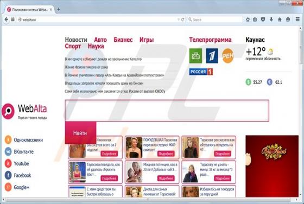Viewport: 304px width, 204px height.
Task: Open the downloads arrow icon
Action: [271, 20]
